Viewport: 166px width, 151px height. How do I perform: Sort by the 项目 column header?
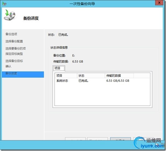66,75
